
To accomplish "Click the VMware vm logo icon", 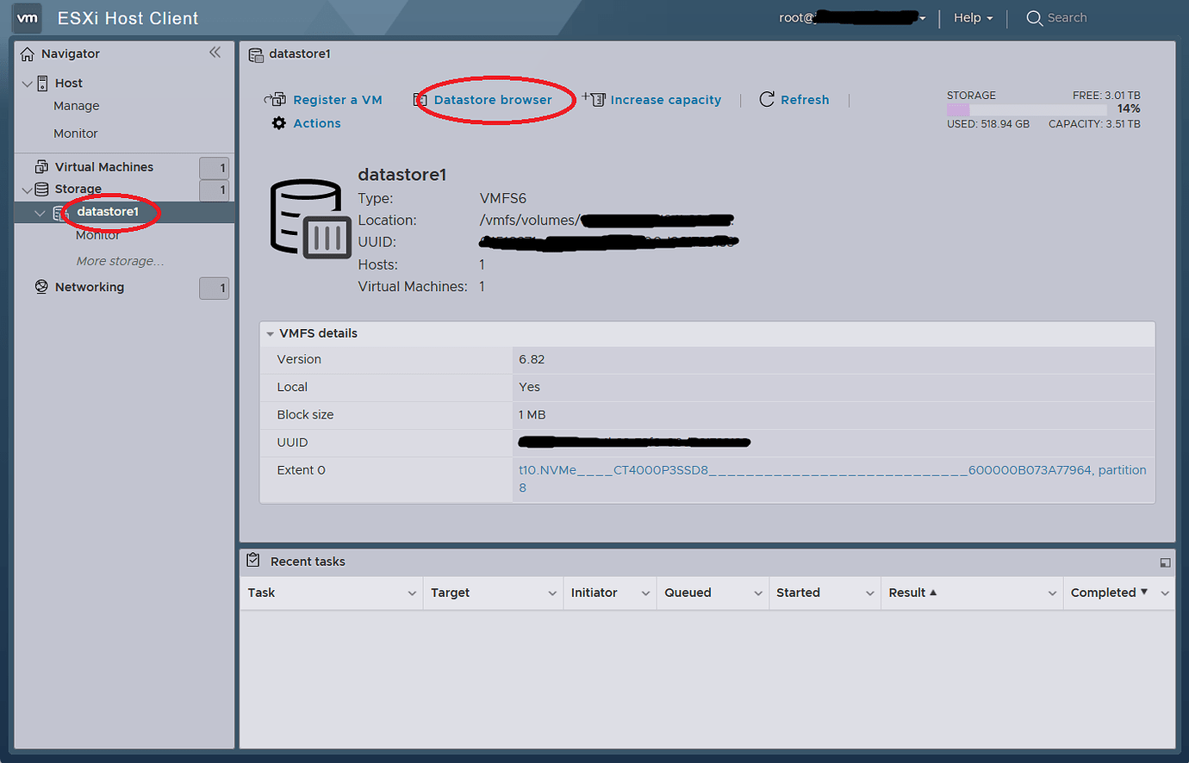I will coord(28,18).
